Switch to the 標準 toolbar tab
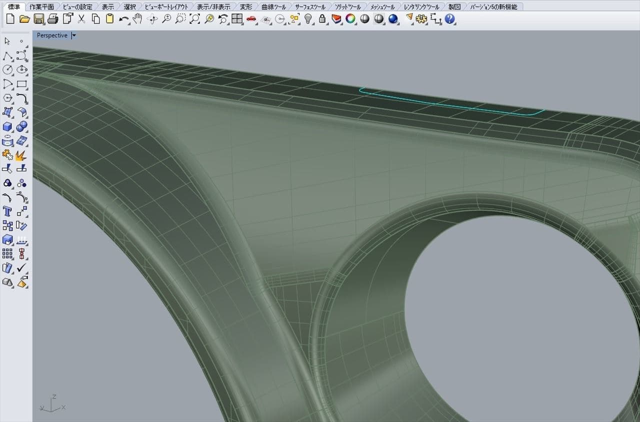 point(14,6)
